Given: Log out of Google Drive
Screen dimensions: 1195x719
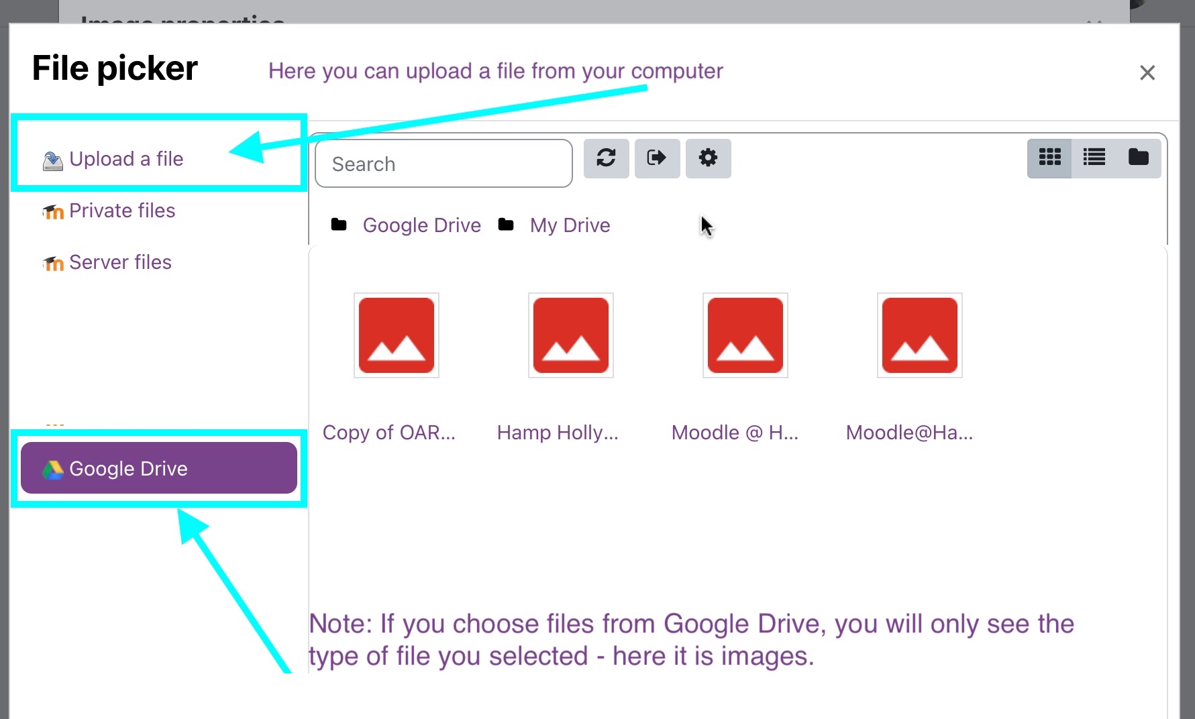Looking at the screenshot, I should click(657, 158).
